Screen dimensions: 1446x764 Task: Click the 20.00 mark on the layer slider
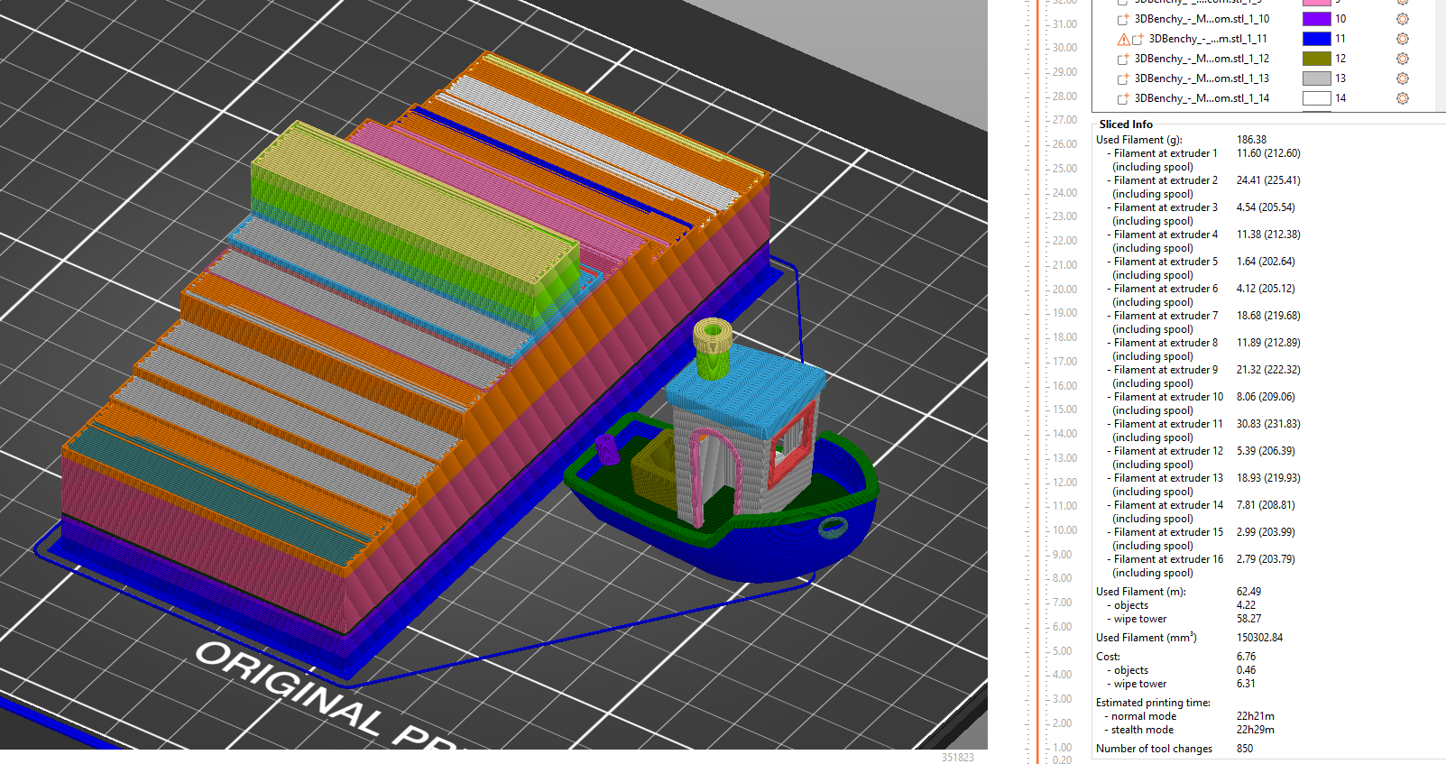point(1064,290)
